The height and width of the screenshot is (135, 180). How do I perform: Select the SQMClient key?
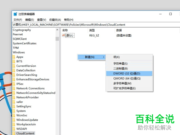pyautogui.click(x=20, y=39)
